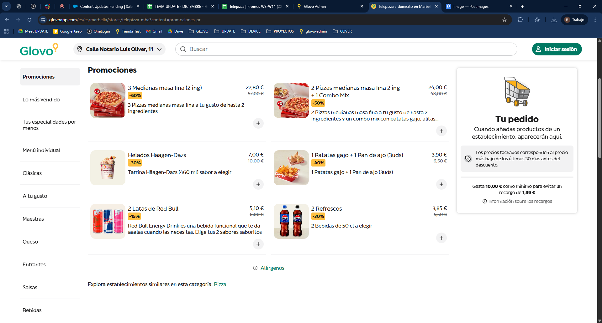
Task: Open the Menú individual category
Action: 50,150
